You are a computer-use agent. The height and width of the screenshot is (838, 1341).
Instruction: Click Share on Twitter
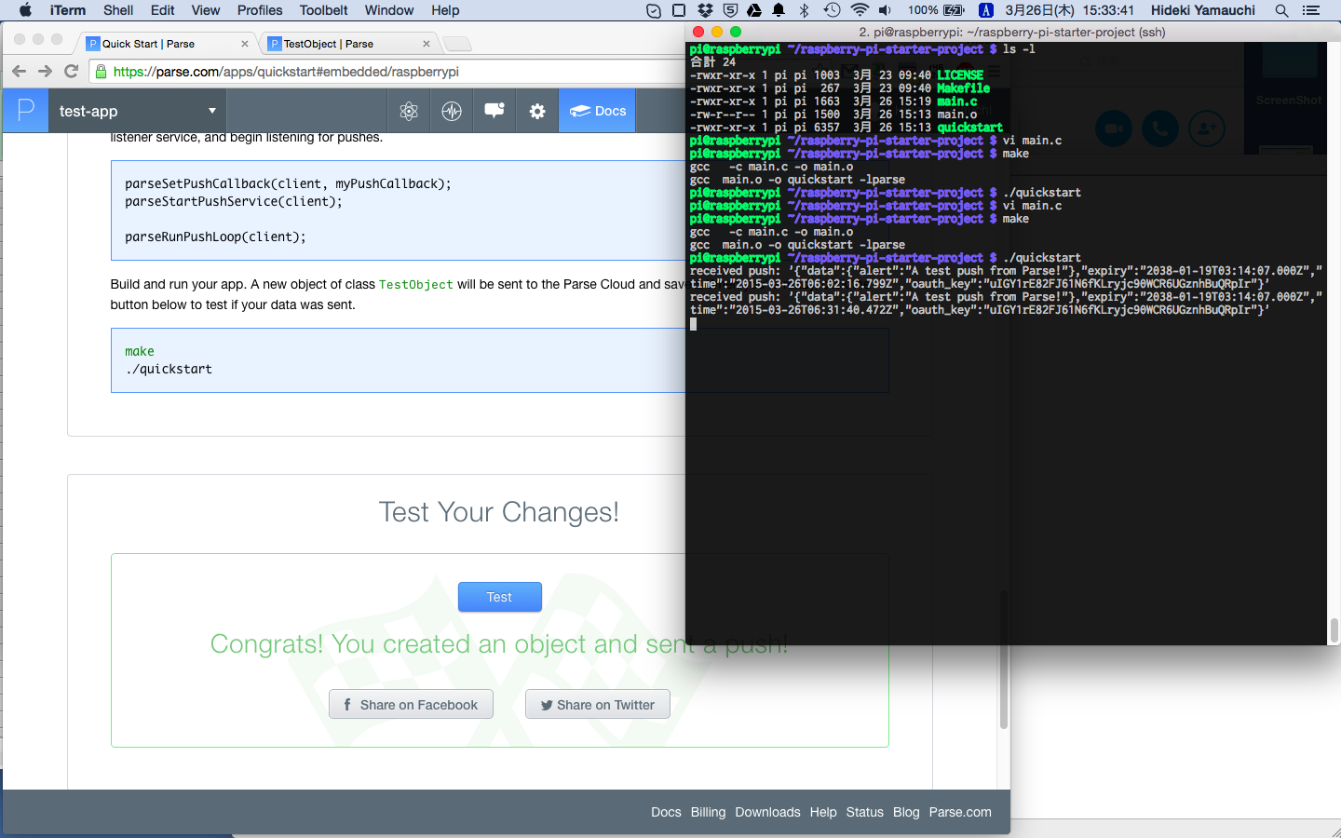[598, 705]
